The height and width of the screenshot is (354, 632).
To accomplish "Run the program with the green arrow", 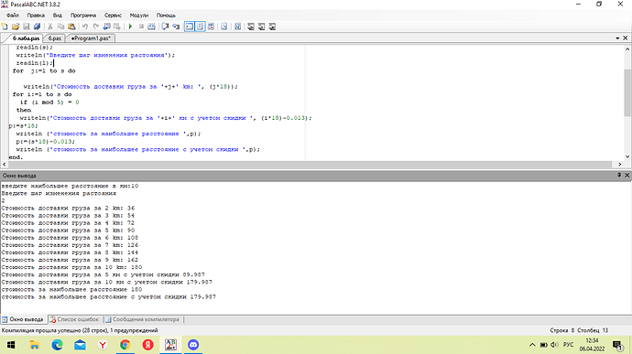I will pos(130,27).
